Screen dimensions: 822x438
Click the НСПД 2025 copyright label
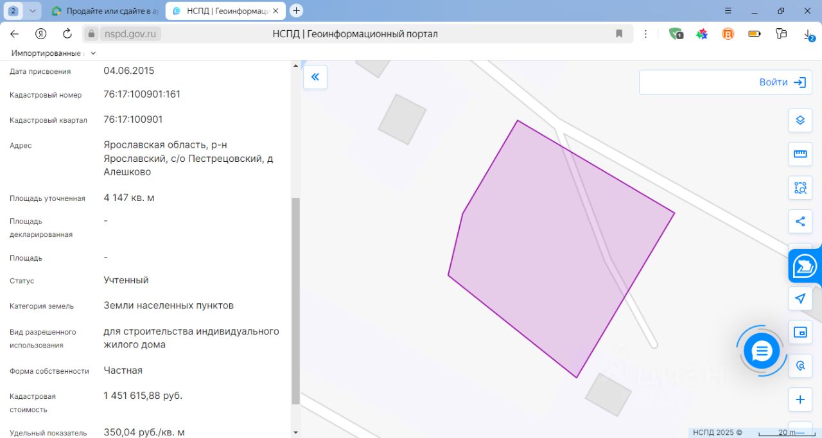pyautogui.click(x=717, y=432)
